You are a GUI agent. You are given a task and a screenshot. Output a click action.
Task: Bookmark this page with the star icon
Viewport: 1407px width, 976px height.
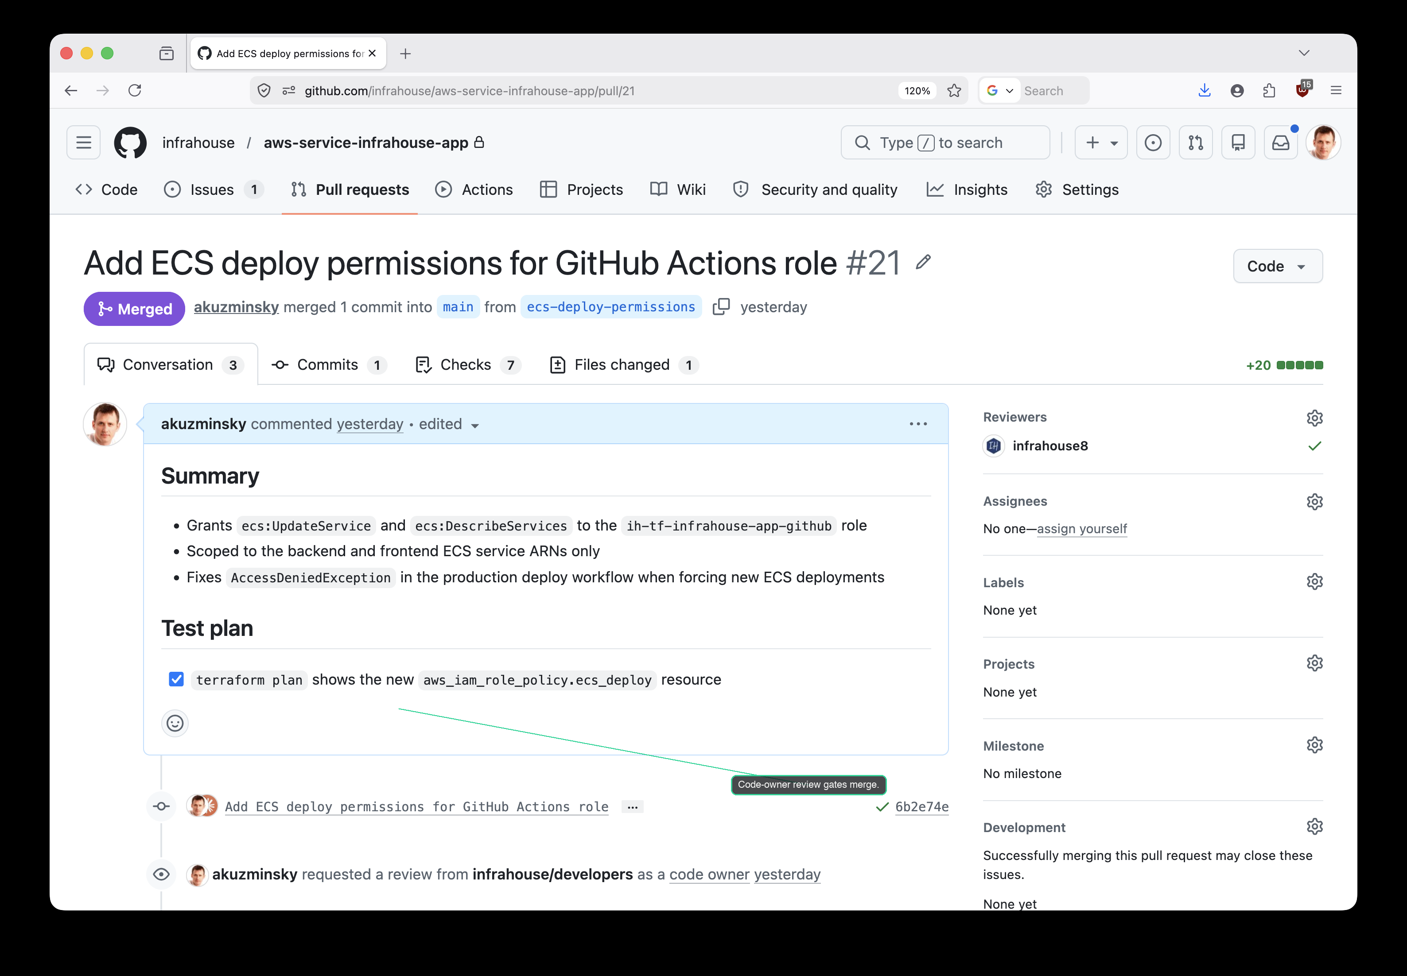[954, 90]
